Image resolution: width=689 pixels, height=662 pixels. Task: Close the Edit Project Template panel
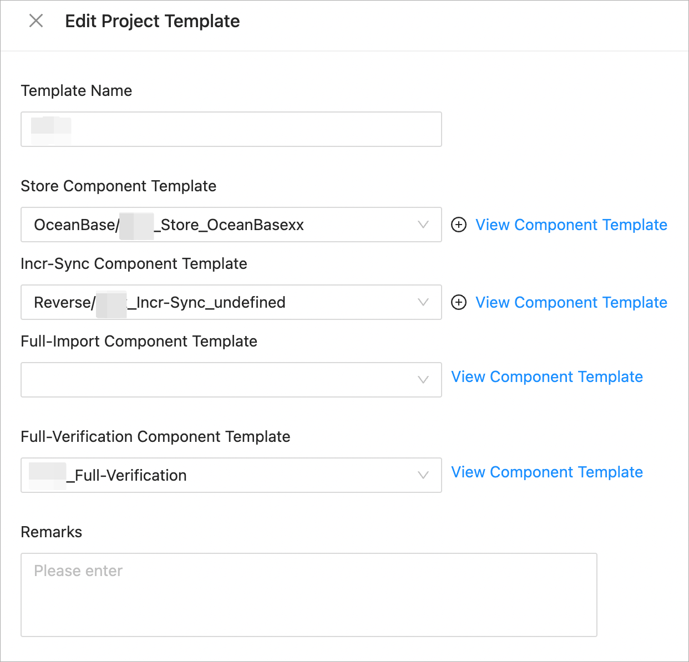(36, 21)
